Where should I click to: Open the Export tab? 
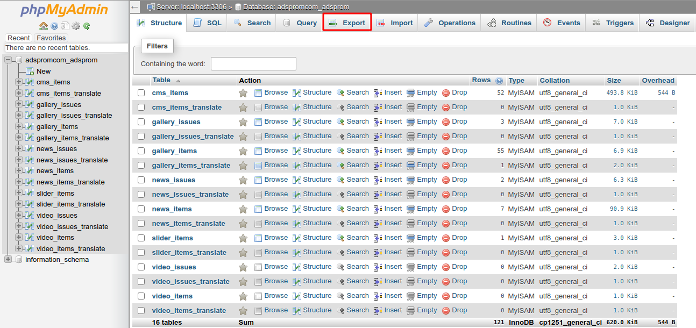click(x=347, y=23)
